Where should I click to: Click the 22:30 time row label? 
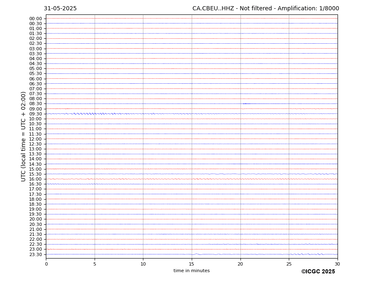point(36,245)
